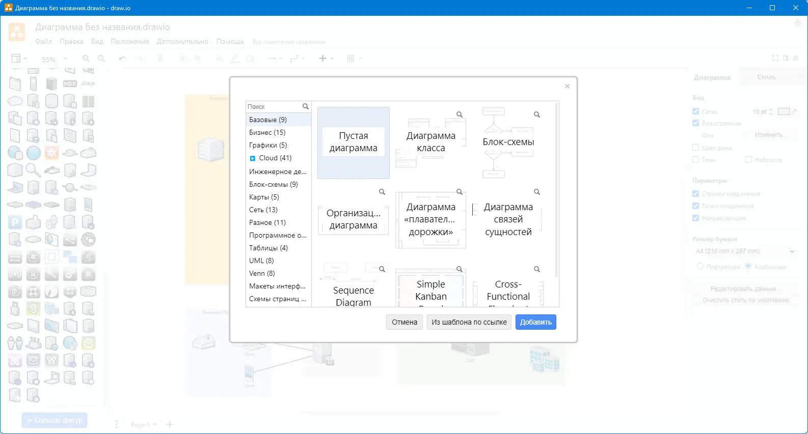The image size is (808, 434).
Task: Click the zoom out toolbar icon
Action: click(x=101, y=59)
